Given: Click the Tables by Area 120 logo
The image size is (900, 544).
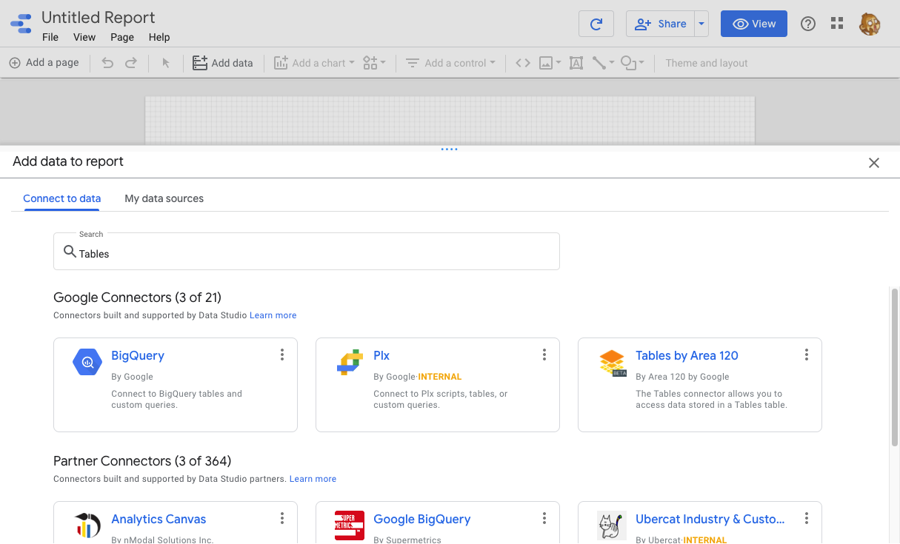Looking at the screenshot, I should (x=612, y=363).
